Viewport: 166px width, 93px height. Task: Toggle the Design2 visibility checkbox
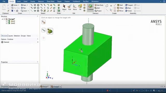[x=4, y=19]
